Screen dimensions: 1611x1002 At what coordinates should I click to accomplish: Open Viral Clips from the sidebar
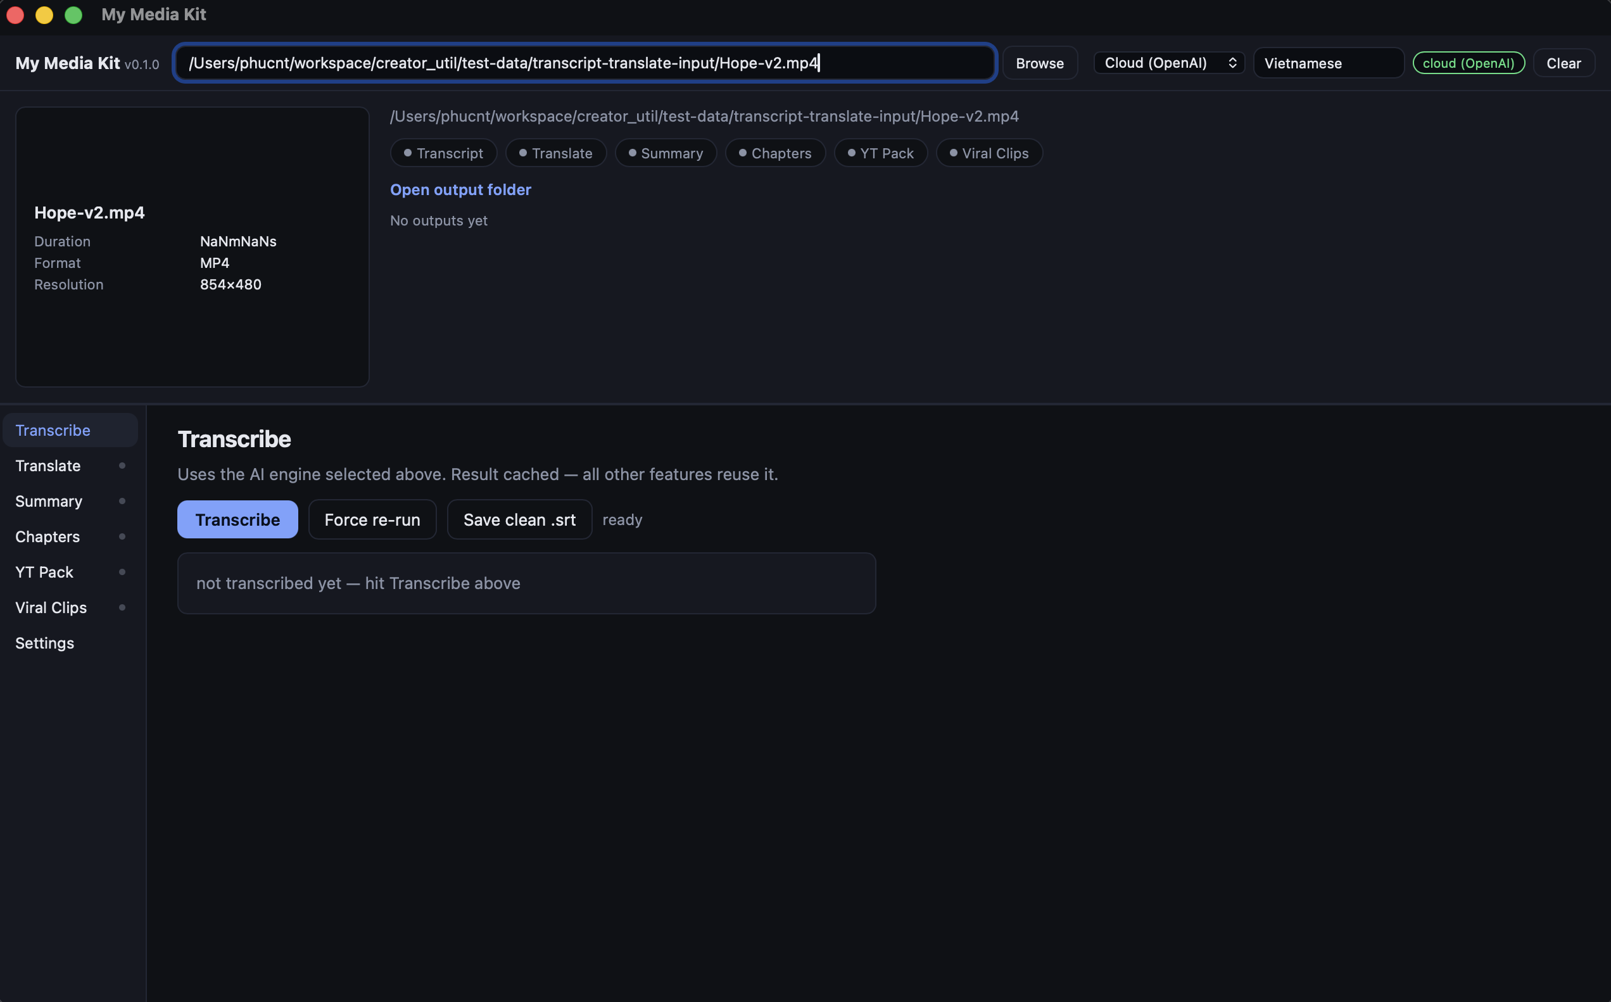(x=51, y=607)
